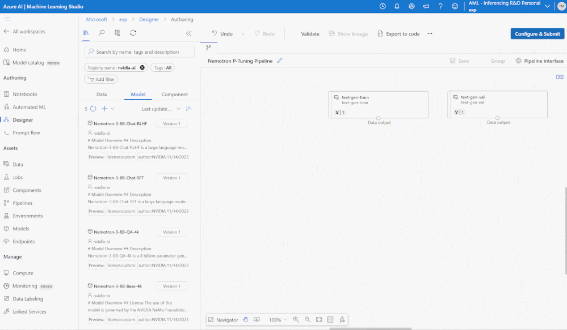Switch to the Data tab

coord(102,95)
